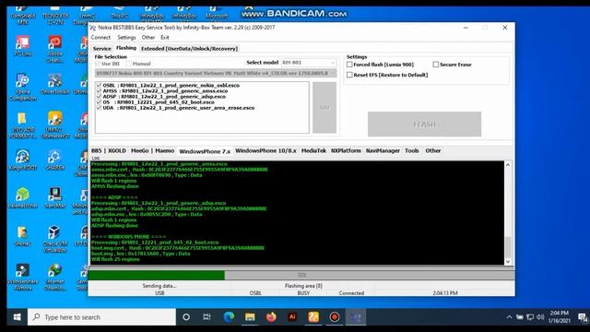Viewport: 590px width, 332px height.
Task: Click the Exit menu item
Action: 165,37
